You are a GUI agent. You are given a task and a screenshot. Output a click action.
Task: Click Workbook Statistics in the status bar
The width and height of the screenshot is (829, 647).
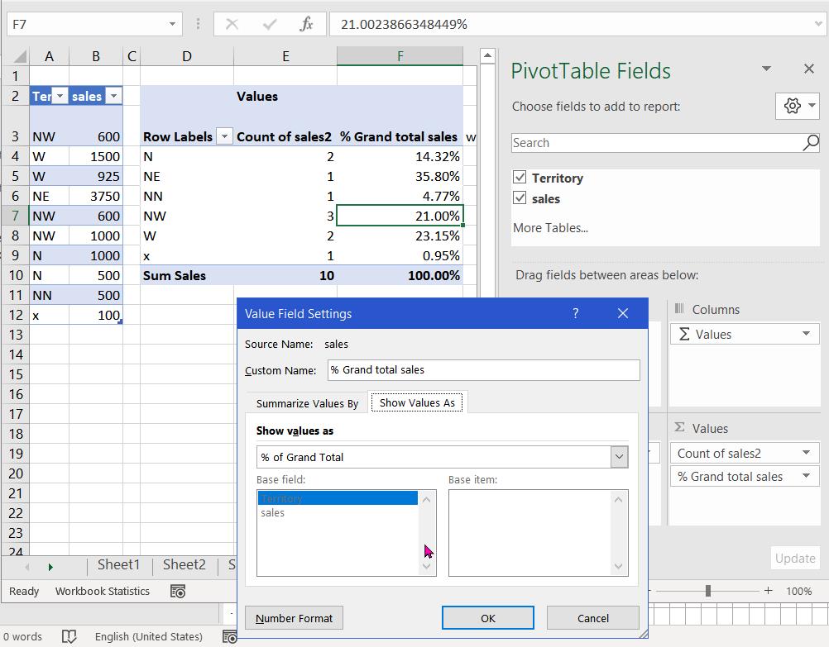click(102, 591)
